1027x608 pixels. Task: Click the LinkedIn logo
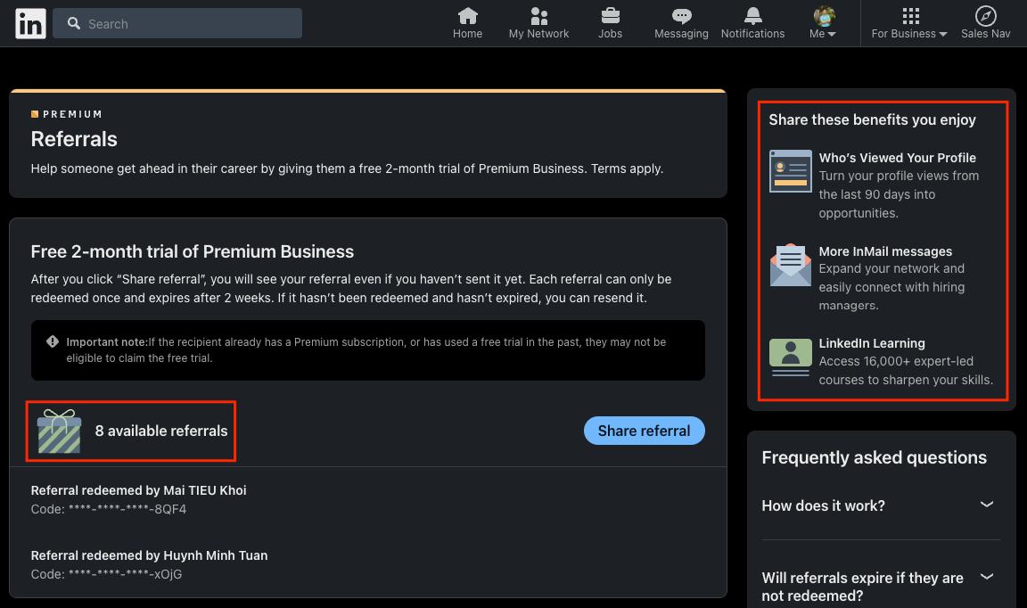(x=30, y=23)
